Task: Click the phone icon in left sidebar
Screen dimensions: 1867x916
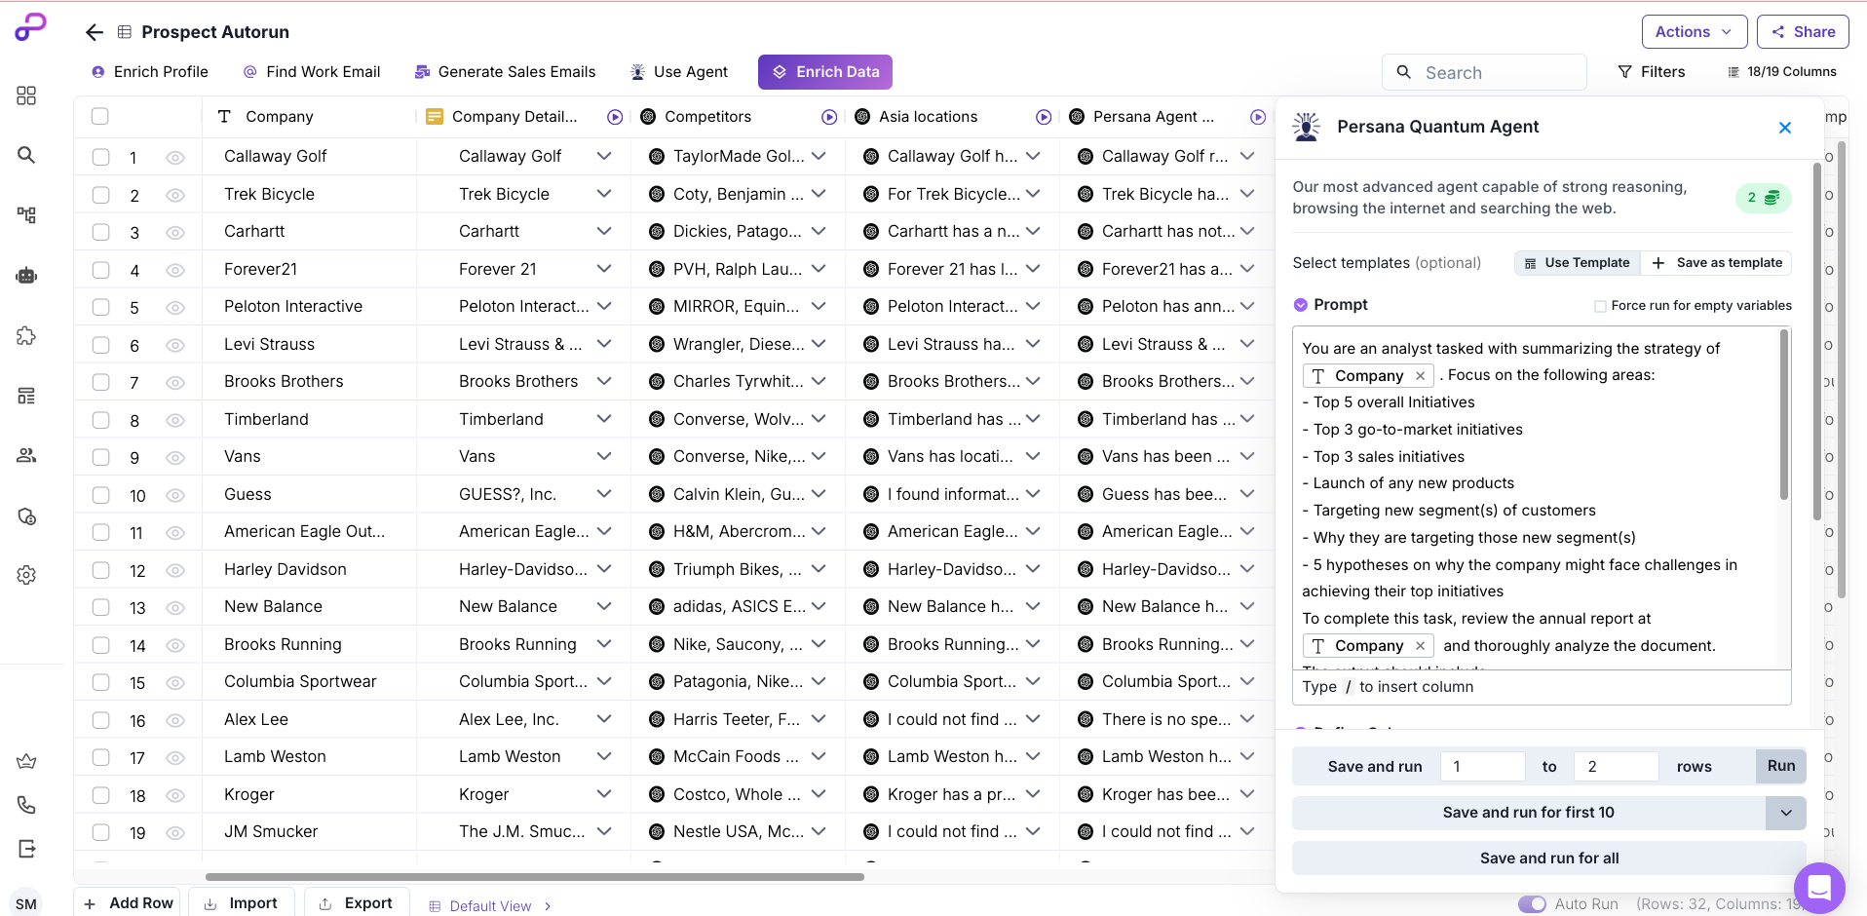Action: coord(26,805)
